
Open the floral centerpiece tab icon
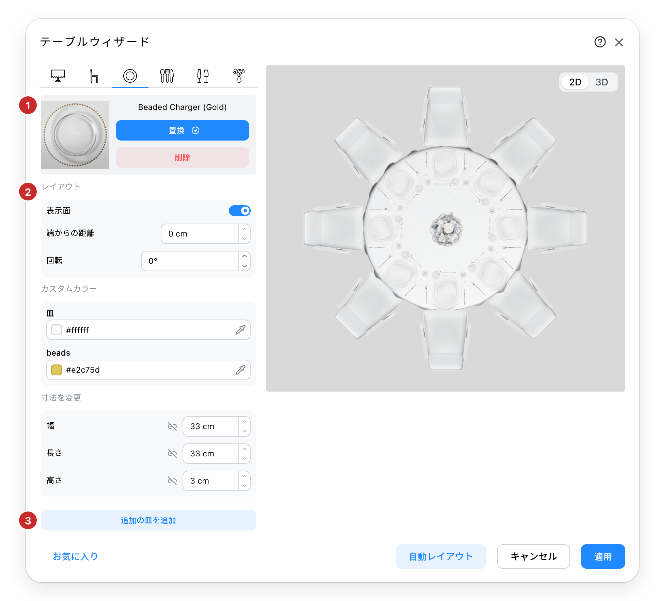coord(239,76)
